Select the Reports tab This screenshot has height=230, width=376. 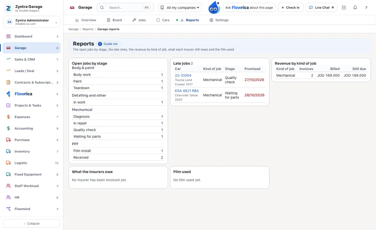click(190, 20)
